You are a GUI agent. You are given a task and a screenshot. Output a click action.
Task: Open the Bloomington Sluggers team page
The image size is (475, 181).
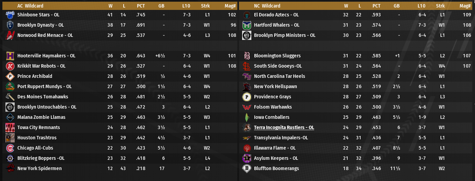click(277, 56)
